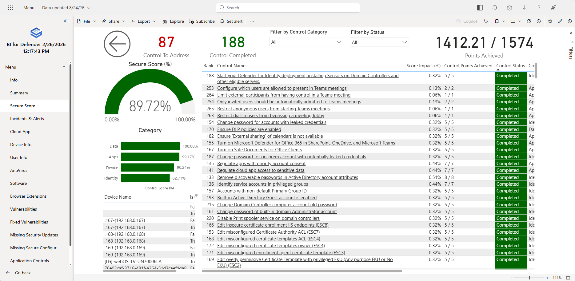Click the info icon at toolbar end

click(570, 21)
